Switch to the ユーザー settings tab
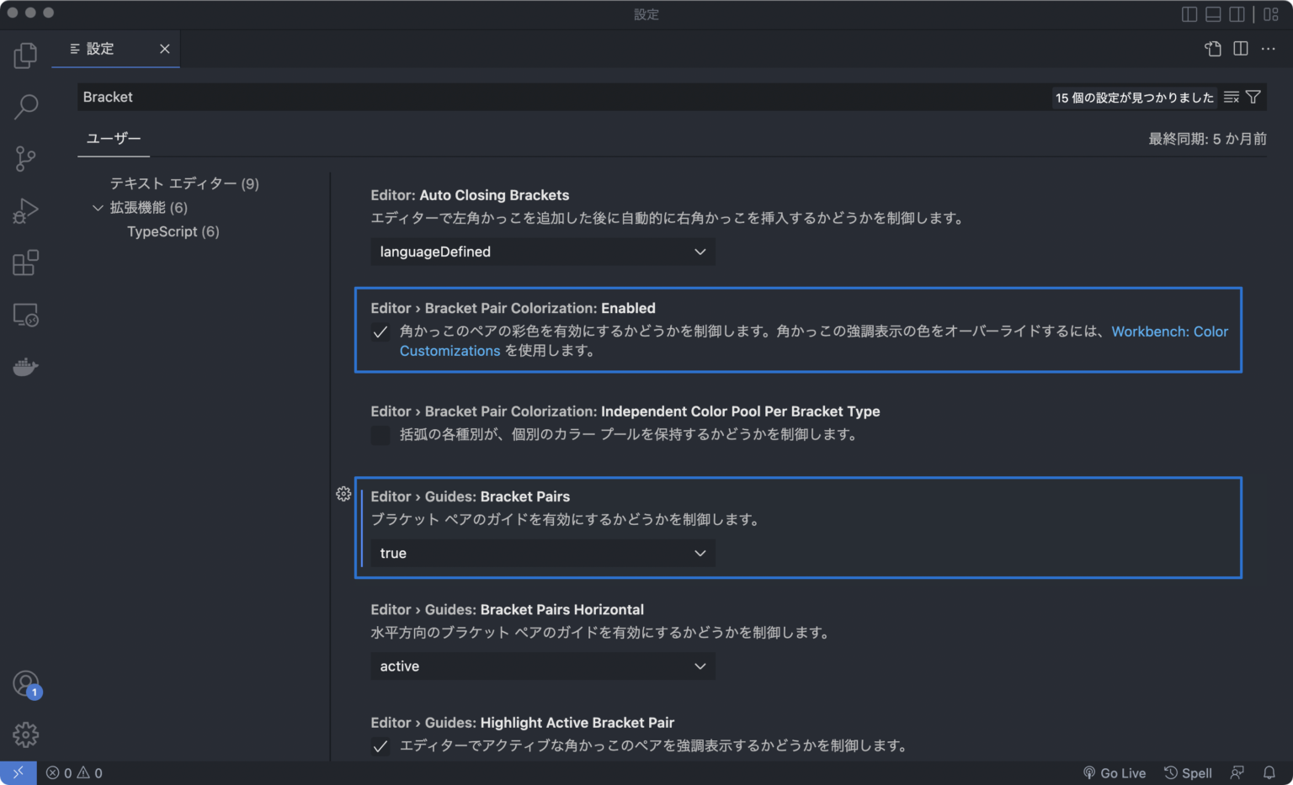1293x785 pixels. (x=113, y=138)
